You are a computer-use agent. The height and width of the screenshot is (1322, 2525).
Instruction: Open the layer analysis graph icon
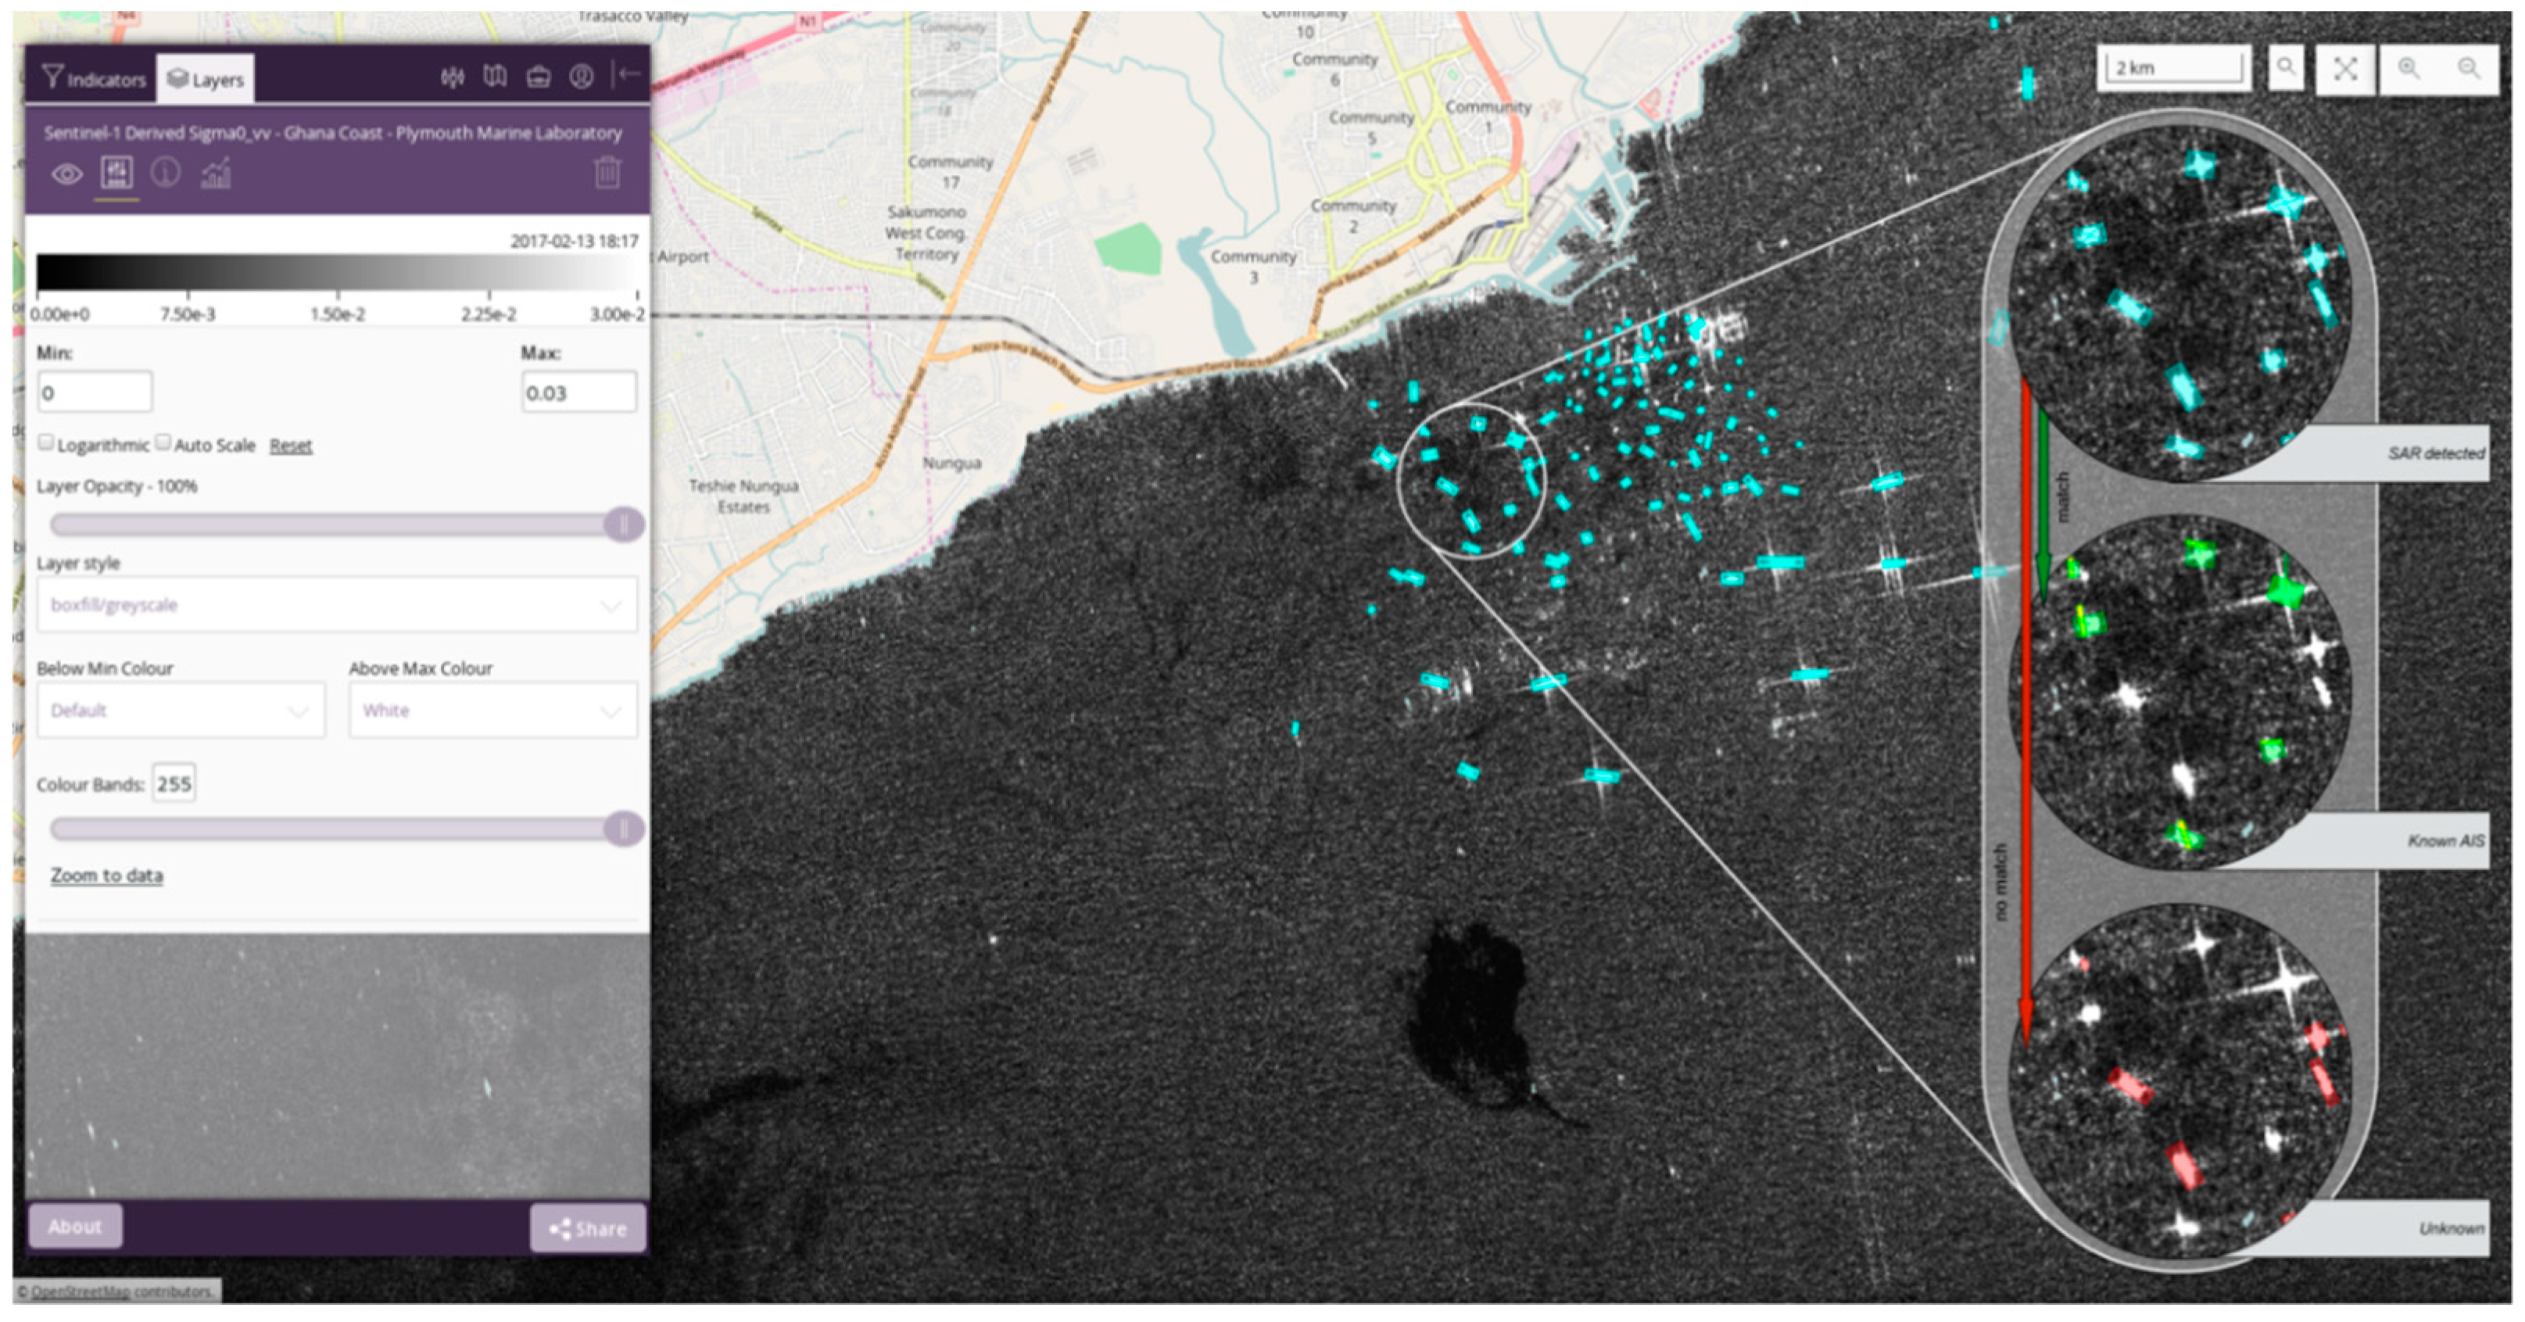click(216, 174)
